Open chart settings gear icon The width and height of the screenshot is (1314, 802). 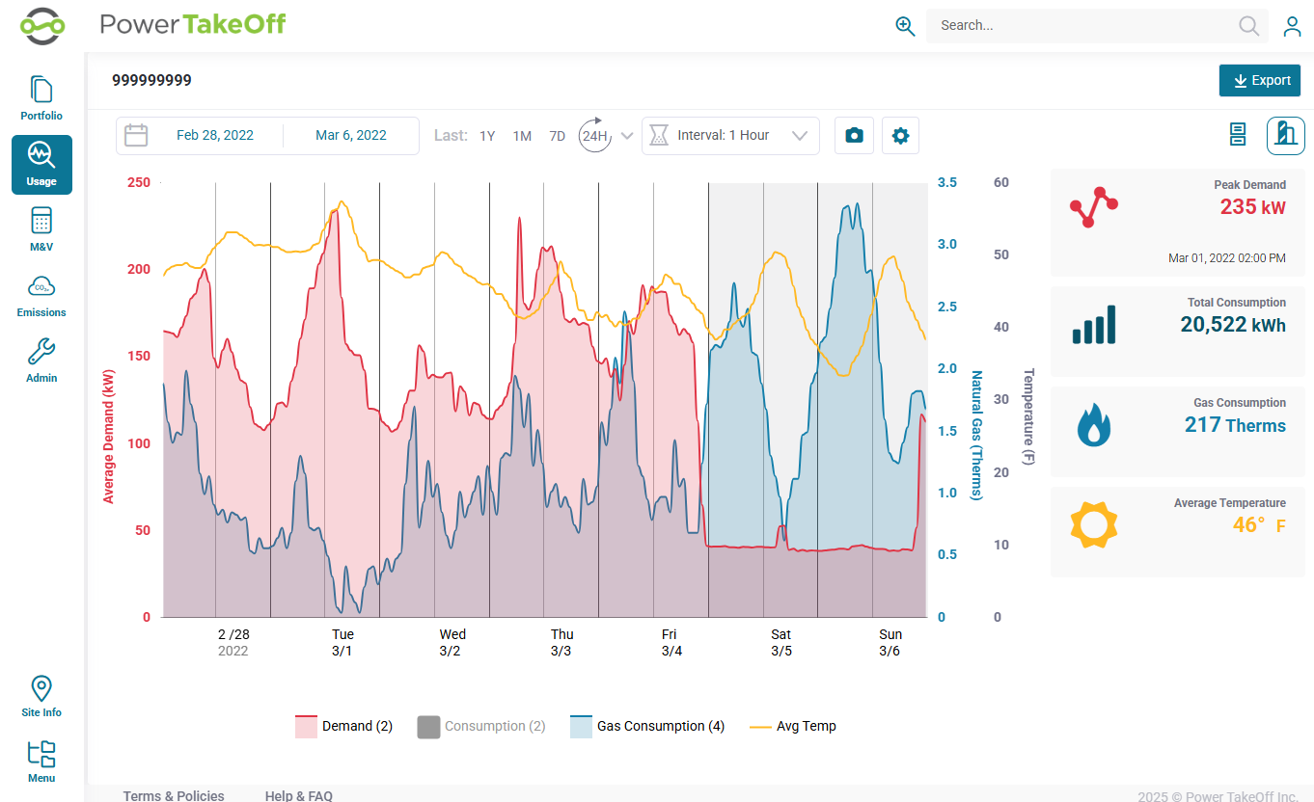(x=900, y=136)
